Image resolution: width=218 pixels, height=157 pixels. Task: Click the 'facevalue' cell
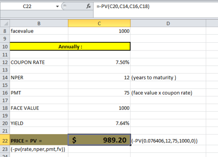pyautogui.click(x=39, y=31)
